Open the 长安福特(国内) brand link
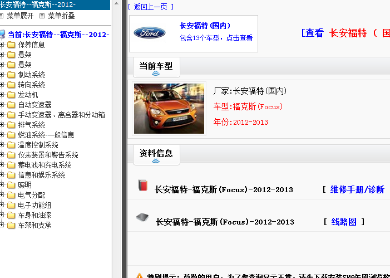 (205, 26)
